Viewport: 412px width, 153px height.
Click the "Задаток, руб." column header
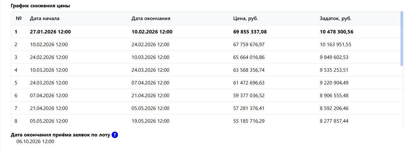(335, 18)
